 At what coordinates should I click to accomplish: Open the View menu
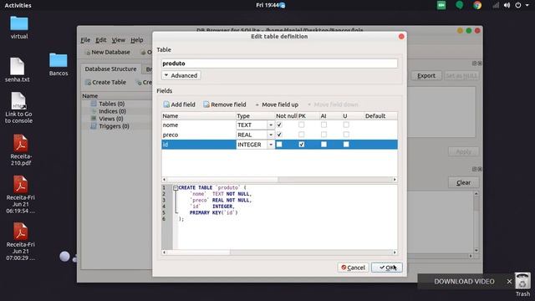(119, 40)
